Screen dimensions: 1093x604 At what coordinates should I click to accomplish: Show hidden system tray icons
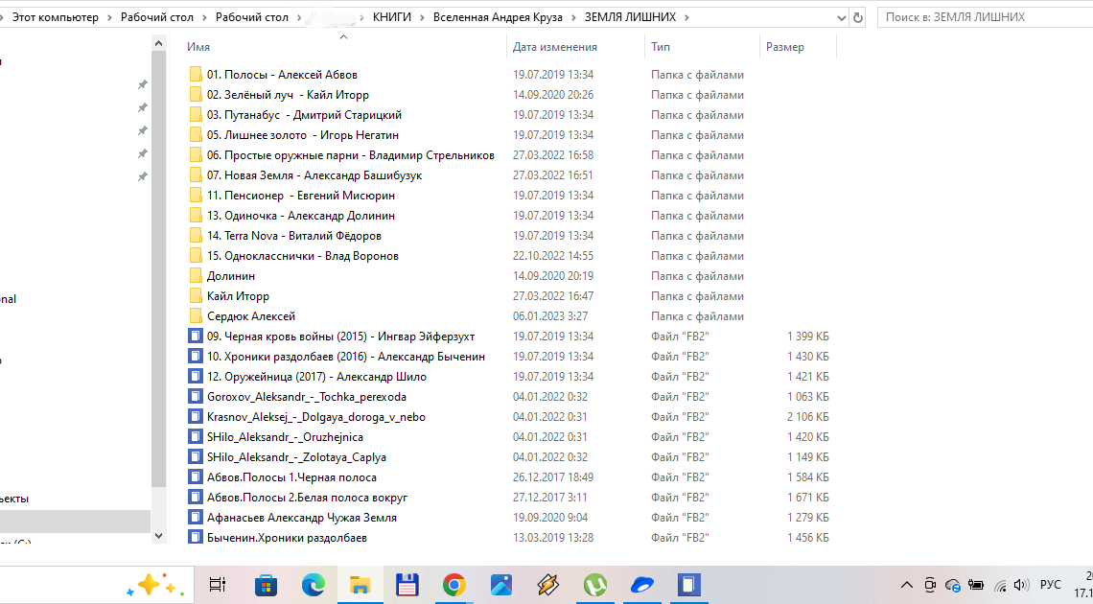(906, 585)
